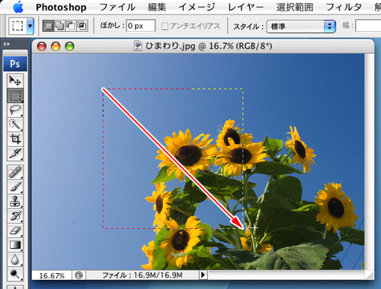
Task: Select the Healing Brush bandage tool
Action: coord(15,173)
